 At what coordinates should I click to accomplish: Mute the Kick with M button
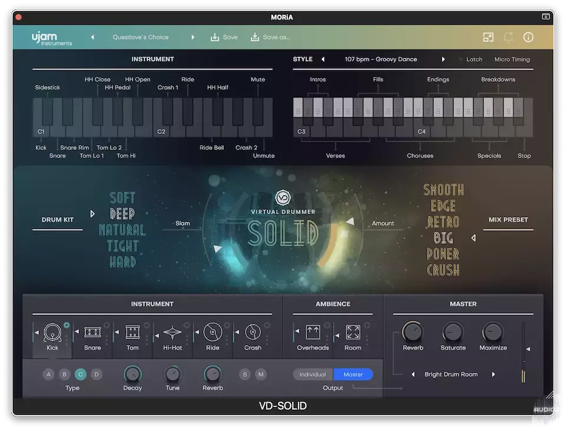(261, 375)
